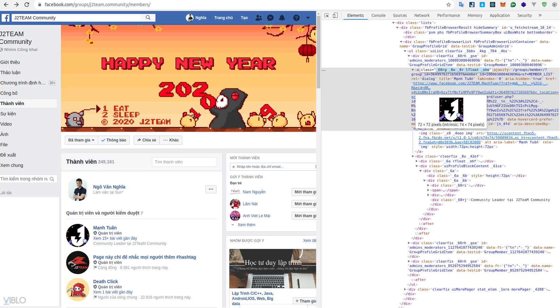
Task: Open the green shield adblock extension
Action: click(544, 5)
